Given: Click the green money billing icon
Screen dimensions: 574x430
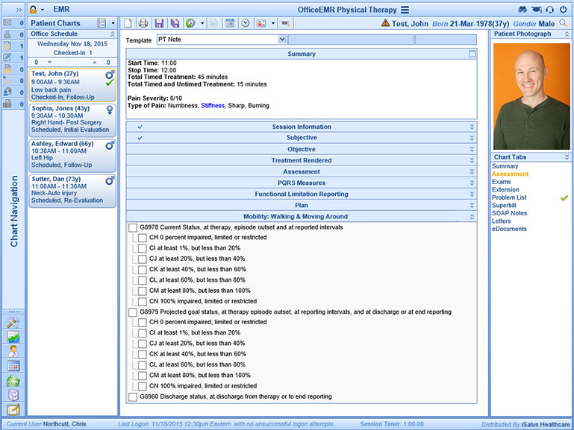Looking at the screenshot, I should (x=13, y=381).
